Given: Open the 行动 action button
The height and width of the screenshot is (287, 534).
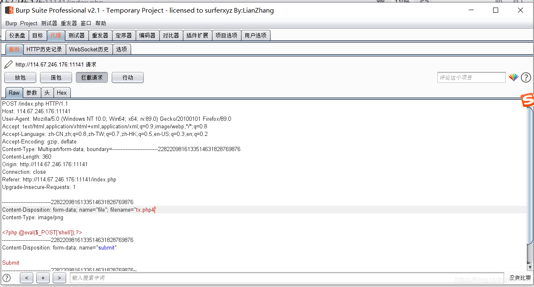Looking at the screenshot, I should (x=128, y=77).
